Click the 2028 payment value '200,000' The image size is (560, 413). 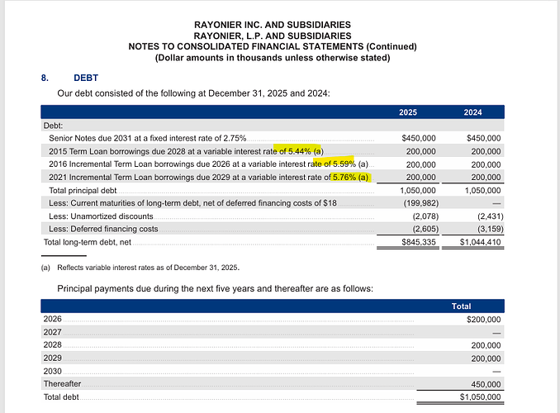[x=486, y=345]
